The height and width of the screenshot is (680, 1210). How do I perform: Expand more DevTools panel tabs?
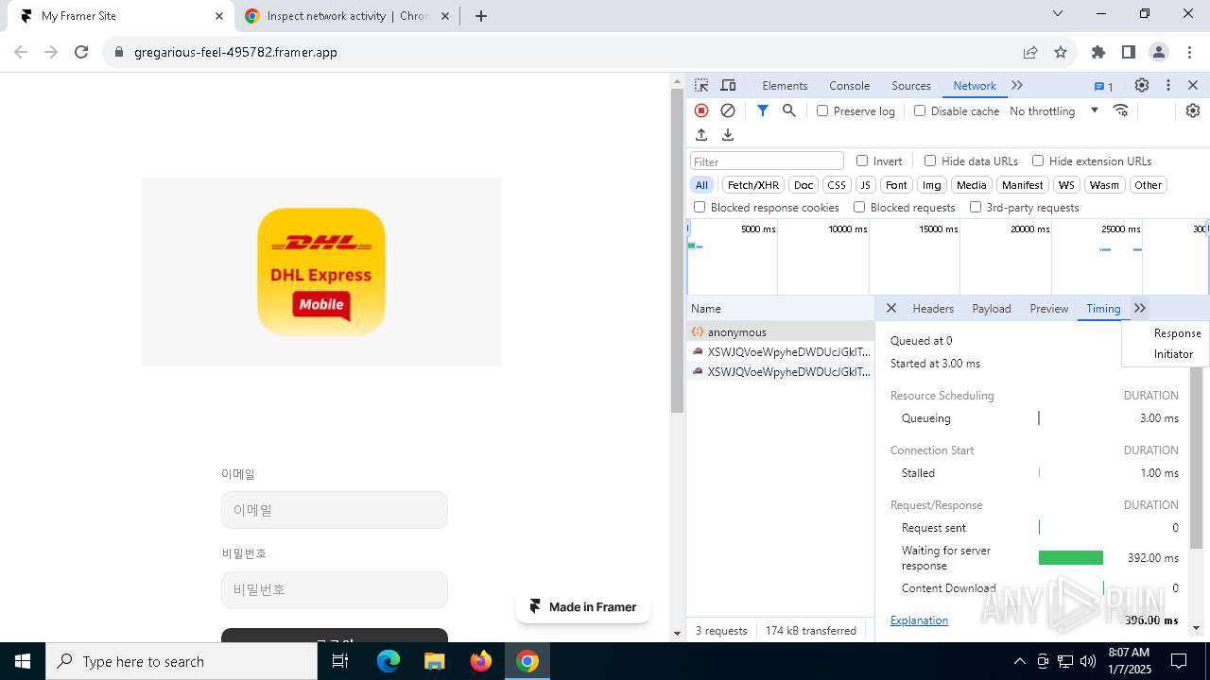[1017, 85]
